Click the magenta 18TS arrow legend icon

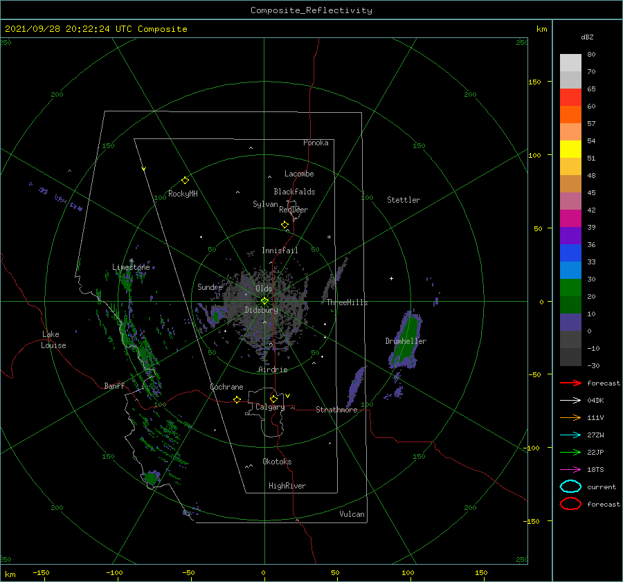[570, 470]
